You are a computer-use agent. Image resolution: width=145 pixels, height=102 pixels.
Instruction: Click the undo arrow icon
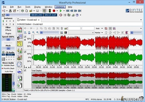[x=25, y=28]
